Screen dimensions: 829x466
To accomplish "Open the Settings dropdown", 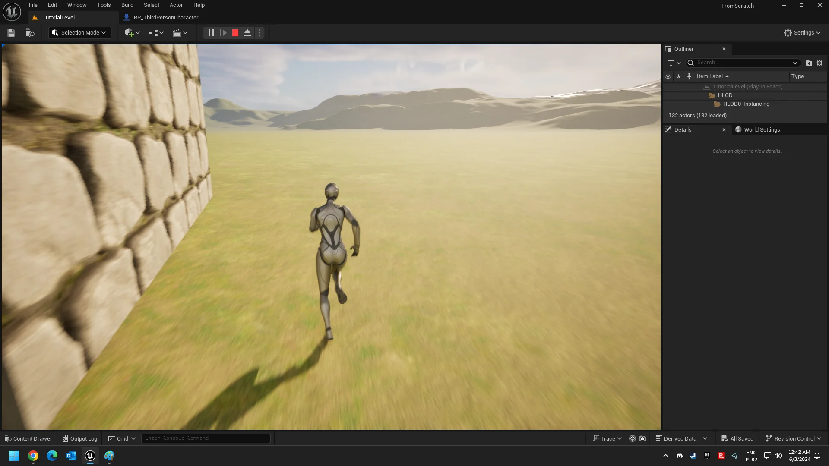I will (x=802, y=33).
